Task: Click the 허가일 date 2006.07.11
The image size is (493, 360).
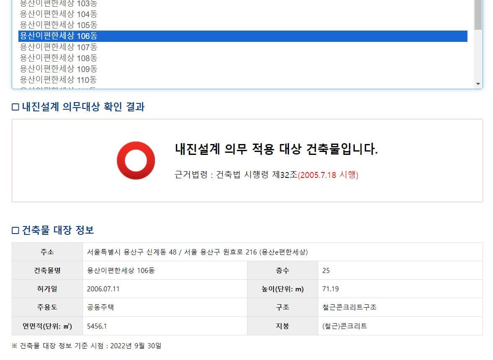Action: pos(103,289)
